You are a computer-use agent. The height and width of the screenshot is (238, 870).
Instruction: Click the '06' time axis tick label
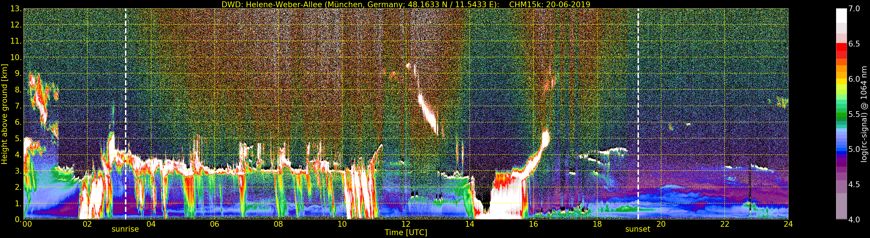coord(215,224)
